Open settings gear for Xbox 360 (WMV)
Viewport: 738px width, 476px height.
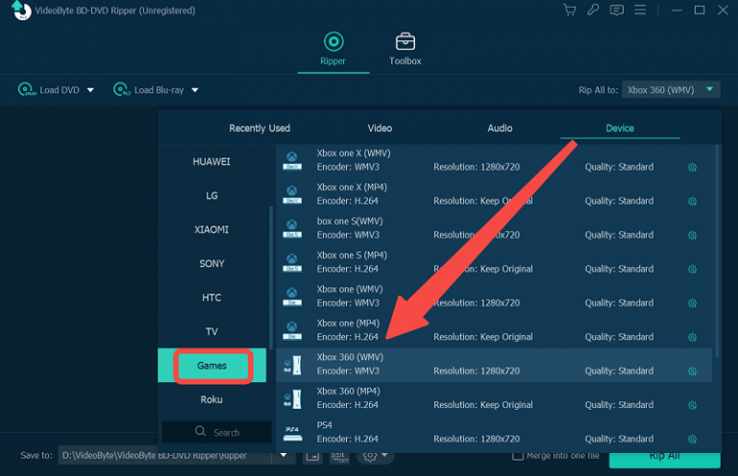(692, 371)
